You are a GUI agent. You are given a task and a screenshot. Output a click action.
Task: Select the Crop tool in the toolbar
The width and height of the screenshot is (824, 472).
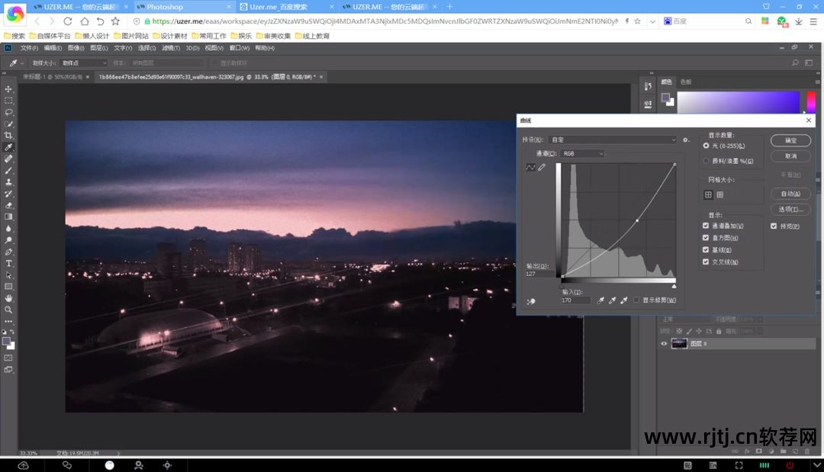(9, 135)
